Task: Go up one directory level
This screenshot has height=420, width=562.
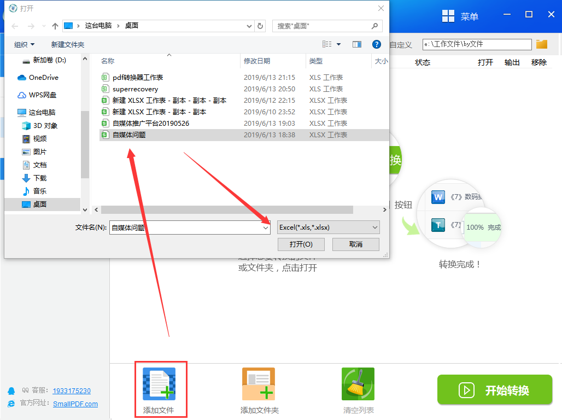Action: tap(55, 26)
